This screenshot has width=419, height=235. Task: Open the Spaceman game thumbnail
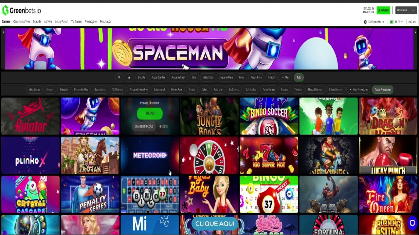[90, 116]
